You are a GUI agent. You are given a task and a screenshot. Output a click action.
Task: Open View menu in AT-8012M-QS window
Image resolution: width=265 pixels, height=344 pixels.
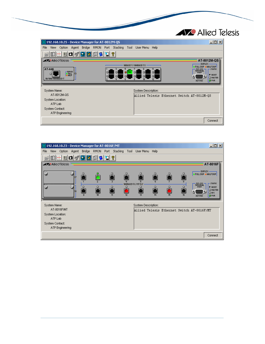point(53,48)
